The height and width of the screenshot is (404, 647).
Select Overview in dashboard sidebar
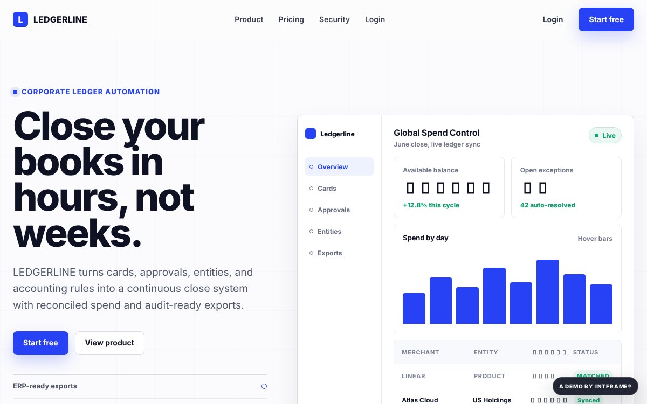tap(339, 166)
